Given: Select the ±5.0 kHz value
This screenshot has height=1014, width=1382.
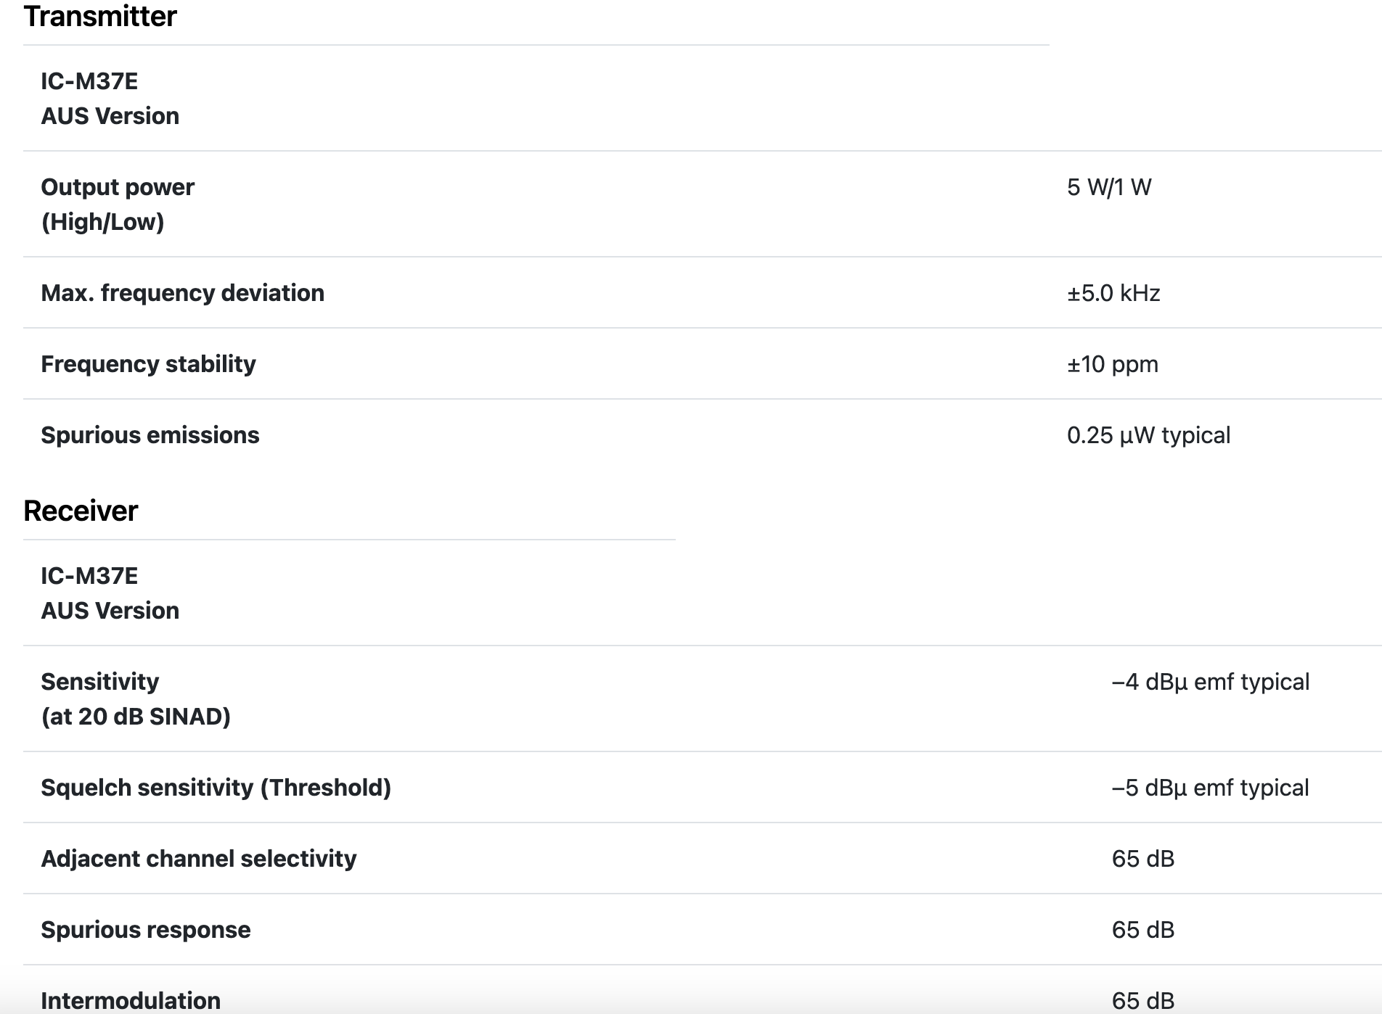Looking at the screenshot, I should [x=1113, y=293].
